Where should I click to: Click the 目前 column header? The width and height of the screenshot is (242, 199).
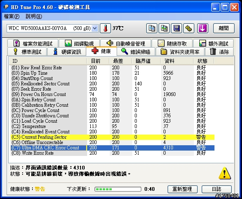point(98,61)
